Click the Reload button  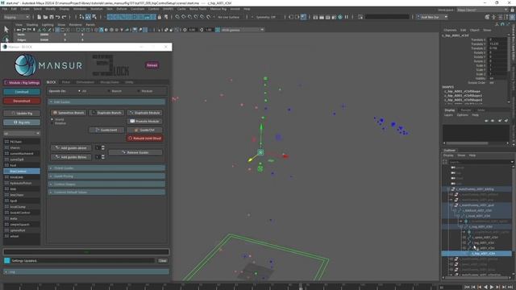coord(152,65)
